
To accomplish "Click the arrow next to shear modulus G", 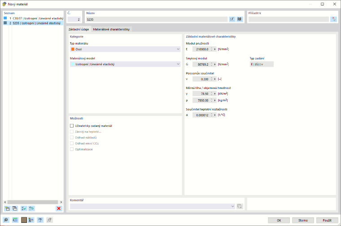I will coord(215,64).
